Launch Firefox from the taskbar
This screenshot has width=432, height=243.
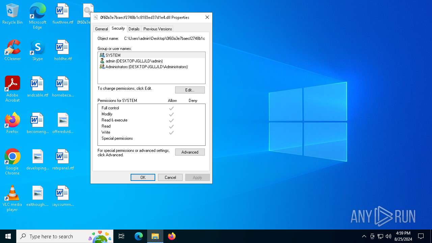[172, 236]
